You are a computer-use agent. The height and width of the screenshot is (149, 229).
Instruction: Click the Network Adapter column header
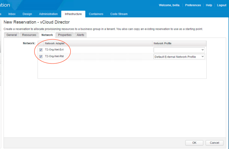[55, 43]
